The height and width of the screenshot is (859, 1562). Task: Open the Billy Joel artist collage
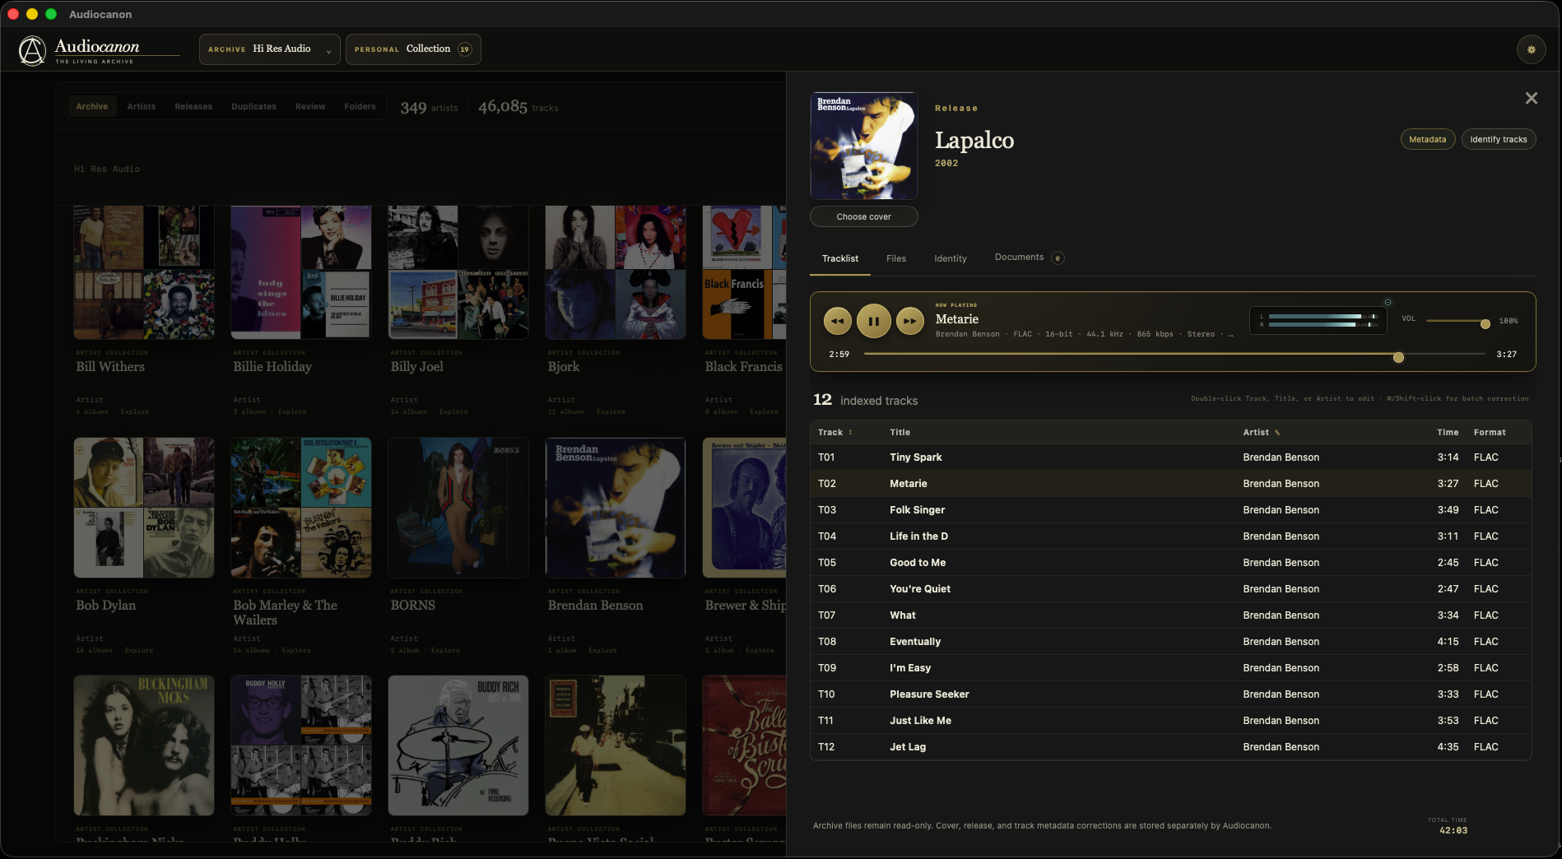(458, 272)
